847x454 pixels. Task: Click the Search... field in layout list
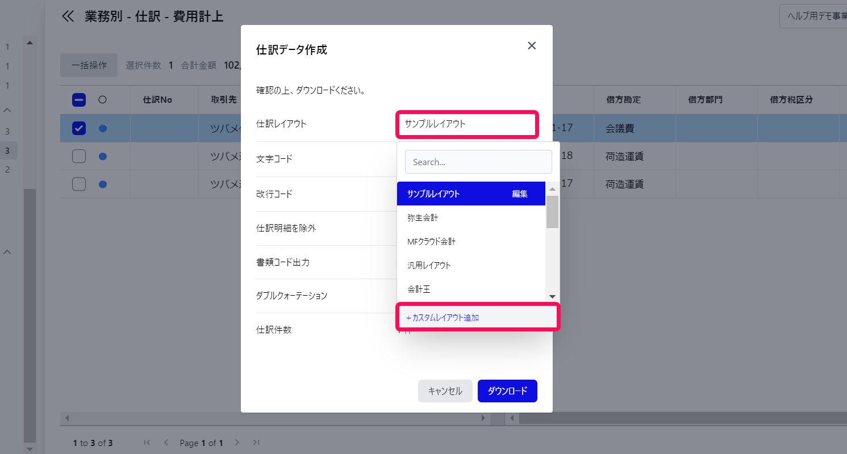(x=478, y=162)
